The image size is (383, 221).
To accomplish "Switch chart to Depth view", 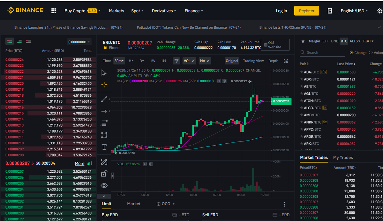I will pyautogui.click(x=273, y=61).
